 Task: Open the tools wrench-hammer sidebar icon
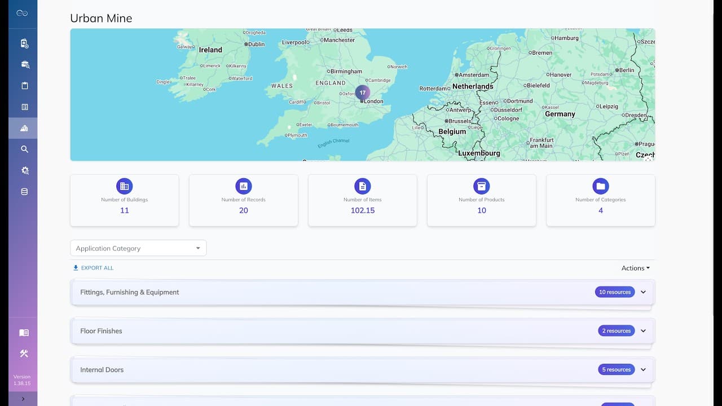coord(24,354)
